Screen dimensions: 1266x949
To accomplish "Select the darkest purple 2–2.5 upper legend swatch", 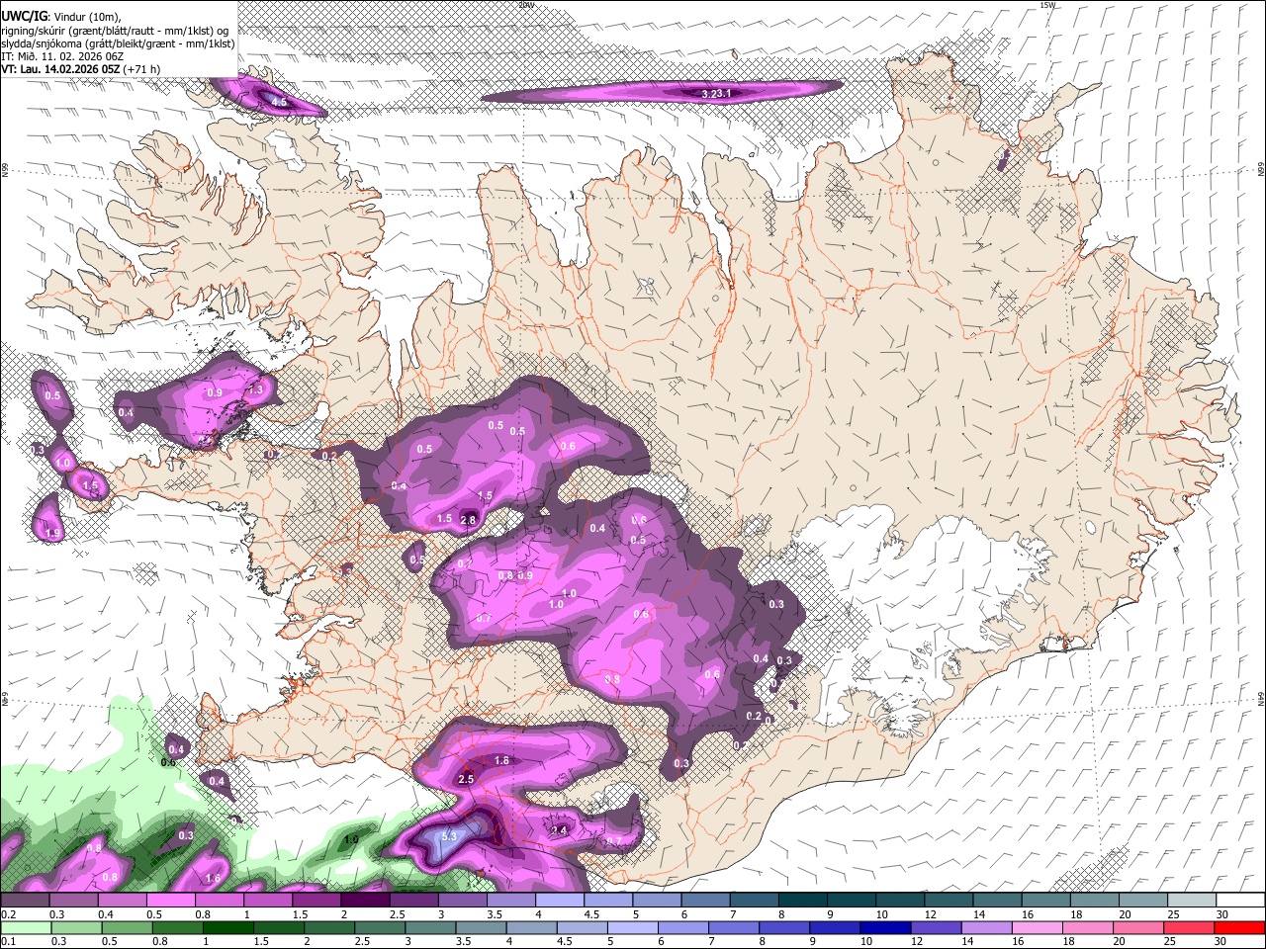I will (364, 901).
